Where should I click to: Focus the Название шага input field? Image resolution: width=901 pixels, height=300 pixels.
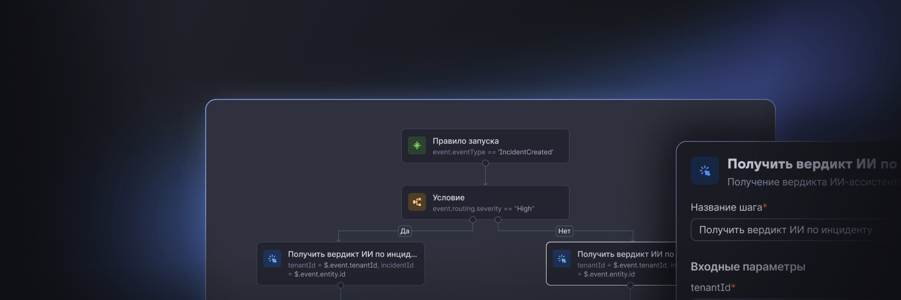[x=791, y=230]
